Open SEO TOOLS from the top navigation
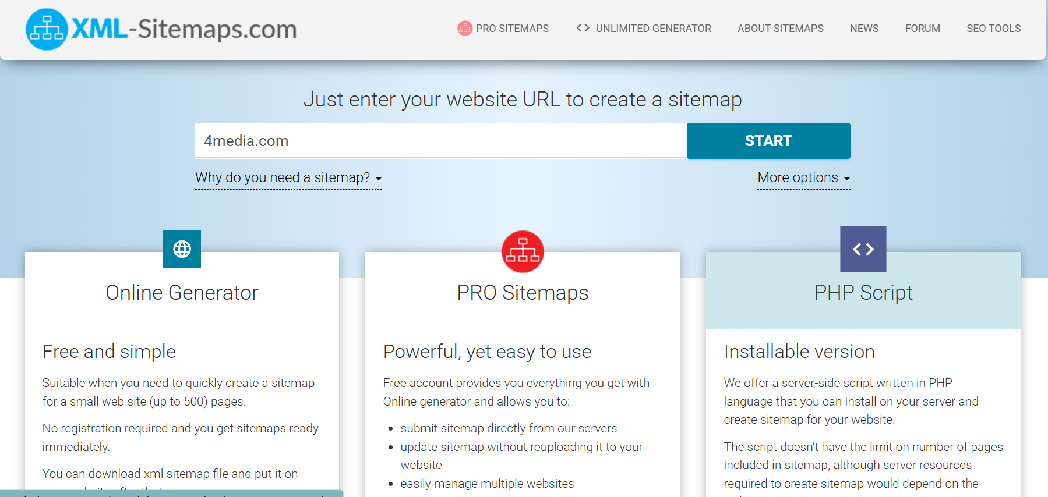1048x497 pixels. (x=993, y=29)
